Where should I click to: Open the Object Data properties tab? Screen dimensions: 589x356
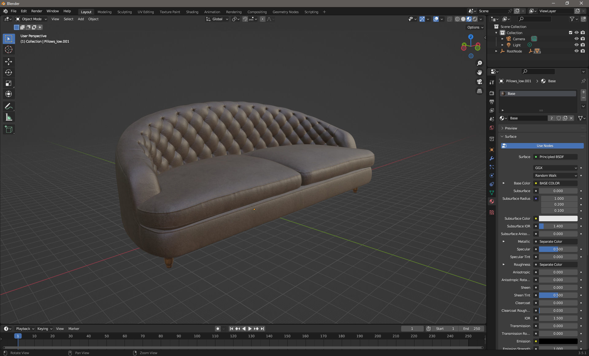coord(492,193)
